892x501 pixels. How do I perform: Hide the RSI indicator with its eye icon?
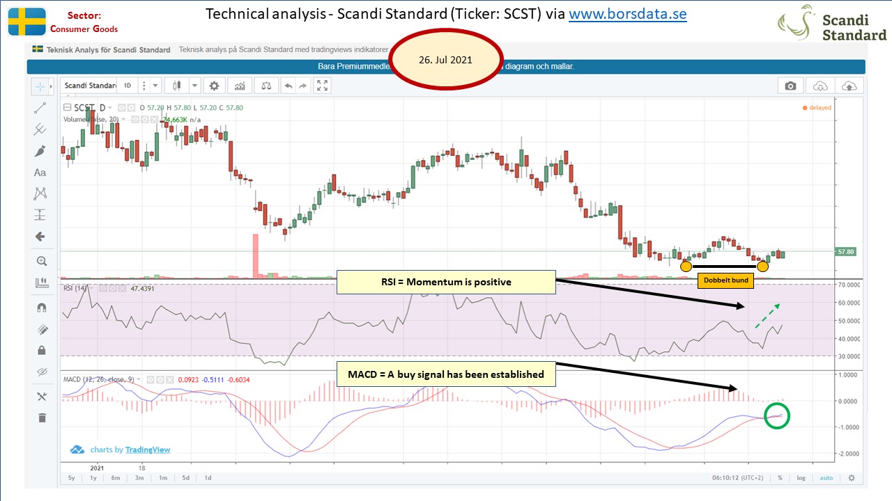tap(102, 288)
